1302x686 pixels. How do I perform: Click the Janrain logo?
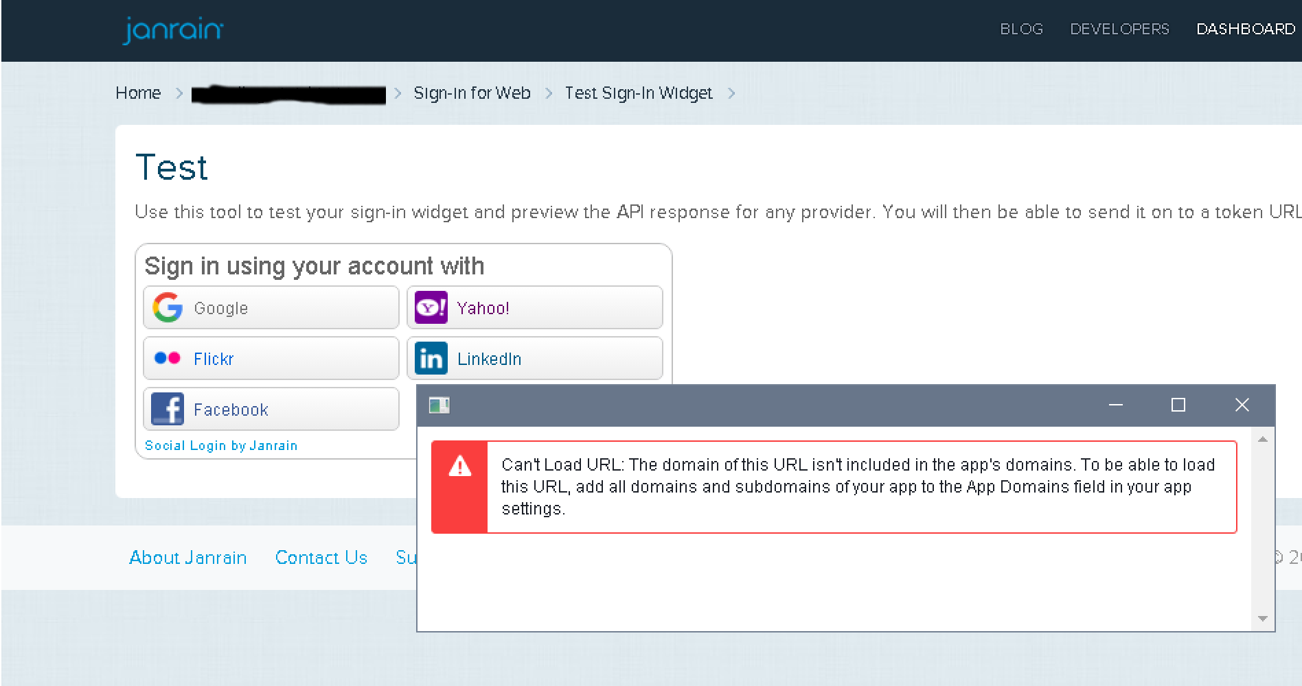tap(173, 31)
